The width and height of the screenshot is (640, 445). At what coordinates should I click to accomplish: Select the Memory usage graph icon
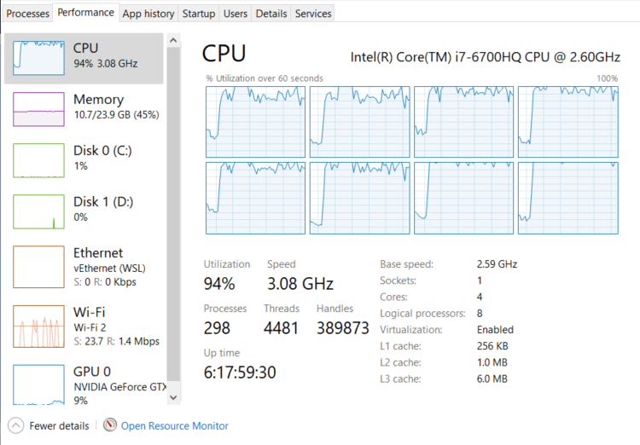(39, 109)
